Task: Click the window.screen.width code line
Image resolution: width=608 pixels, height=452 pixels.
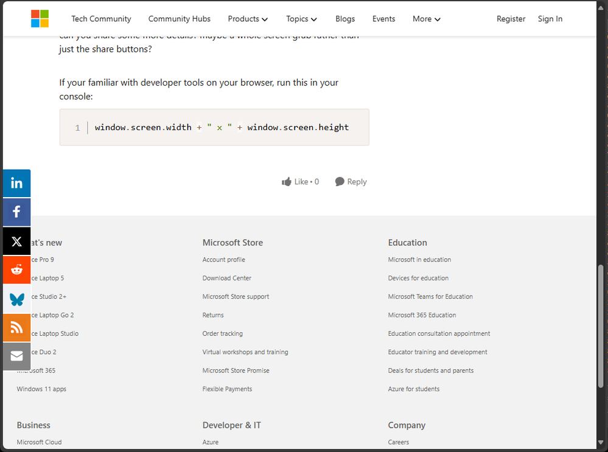Action: 222,127
